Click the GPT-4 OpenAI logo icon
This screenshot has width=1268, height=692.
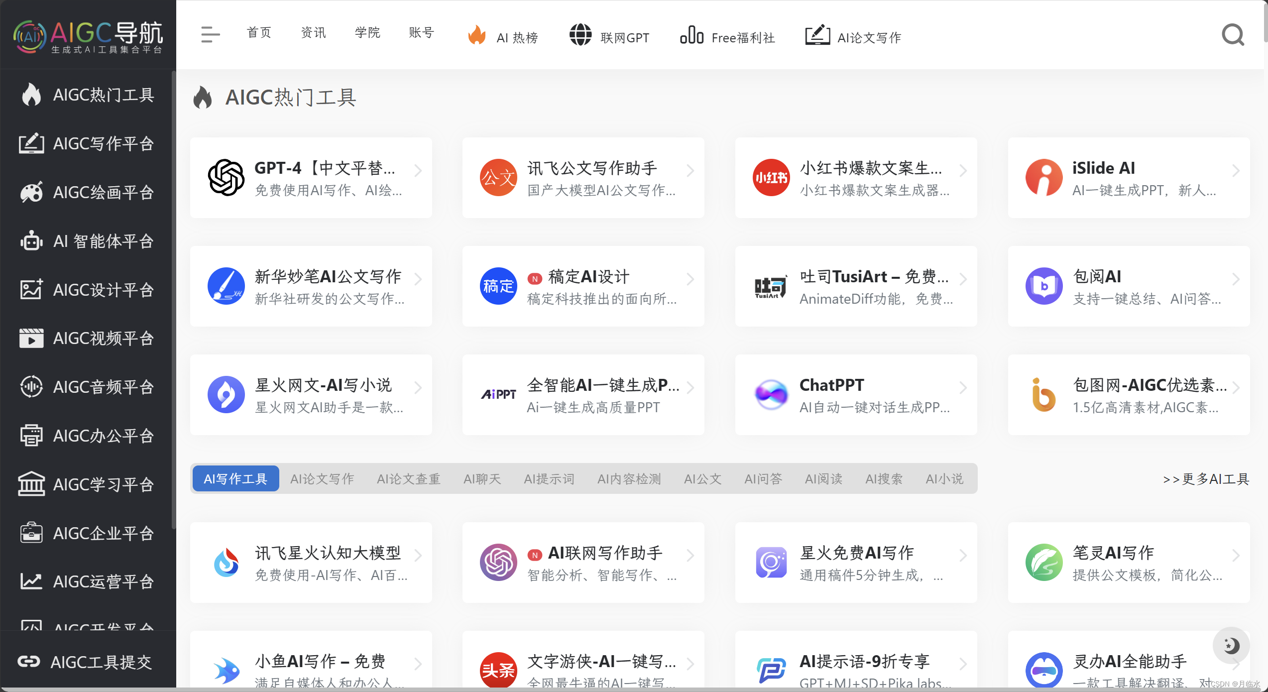click(226, 178)
